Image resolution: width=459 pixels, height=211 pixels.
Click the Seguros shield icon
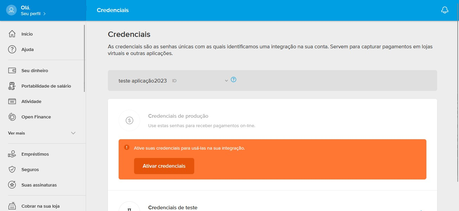(x=12, y=169)
